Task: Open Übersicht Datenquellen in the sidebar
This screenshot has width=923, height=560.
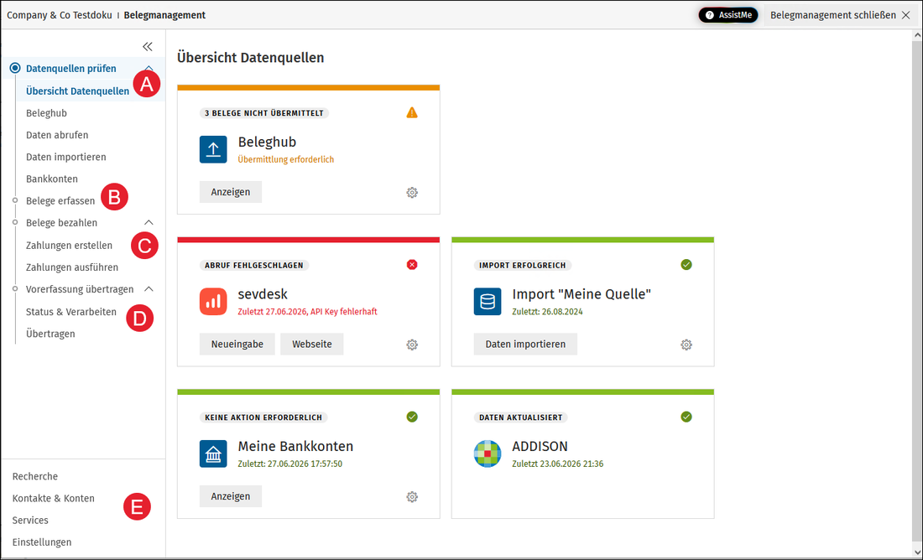Action: 78,91
